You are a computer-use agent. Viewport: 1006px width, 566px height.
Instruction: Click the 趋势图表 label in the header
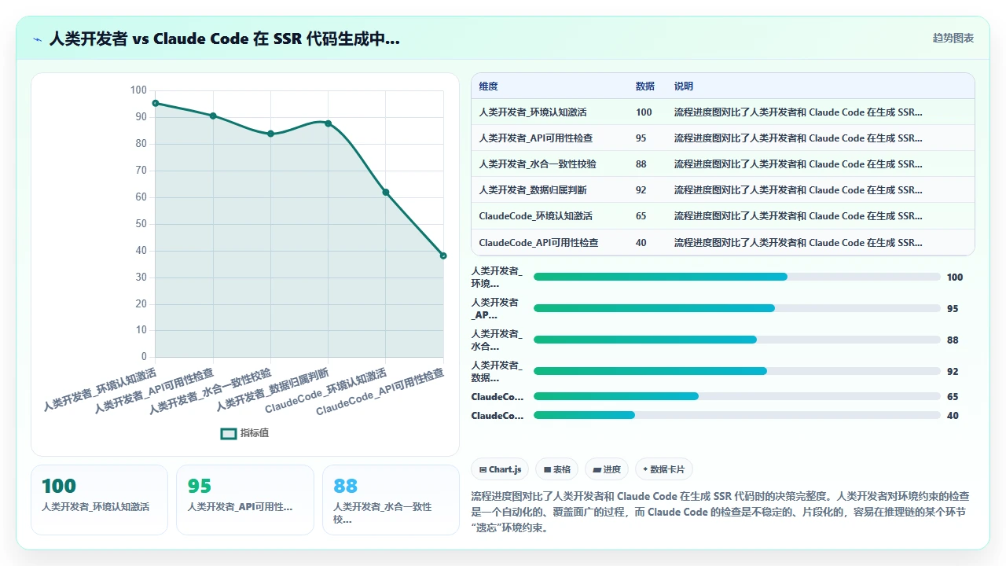953,38
